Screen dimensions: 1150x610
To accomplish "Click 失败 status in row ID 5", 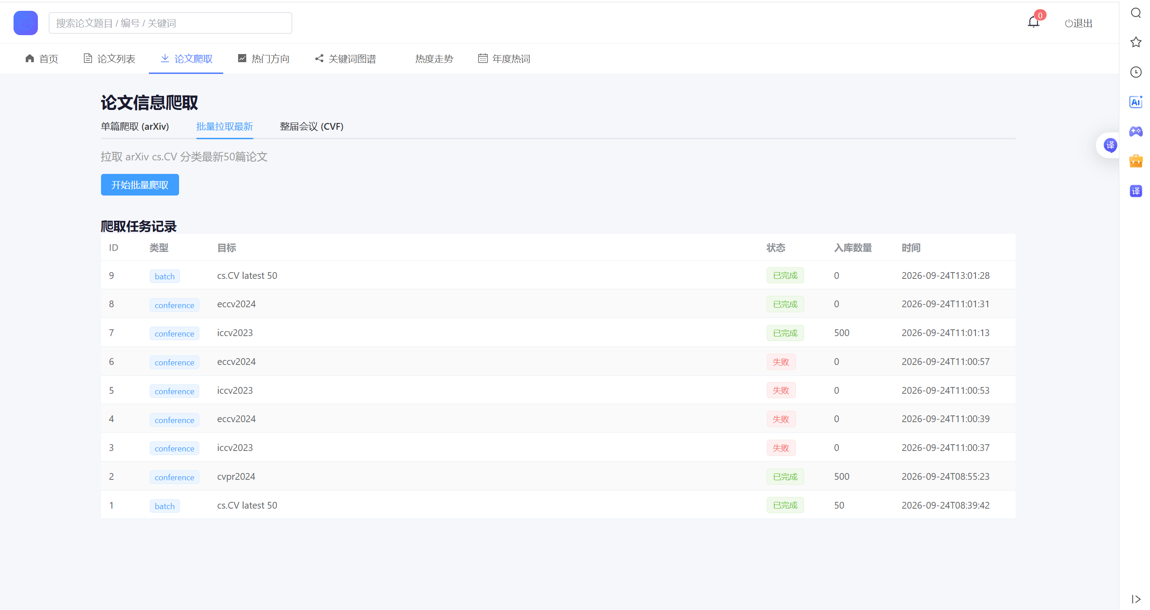I will [781, 391].
